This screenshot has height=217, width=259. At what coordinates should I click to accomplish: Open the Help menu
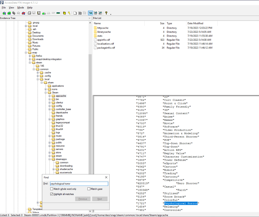pos(30,8)
